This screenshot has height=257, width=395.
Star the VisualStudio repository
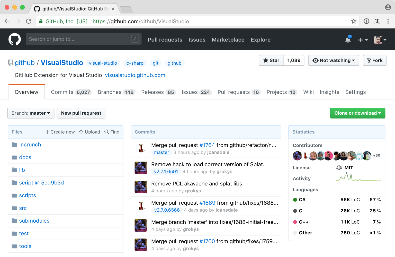[271, 61]
